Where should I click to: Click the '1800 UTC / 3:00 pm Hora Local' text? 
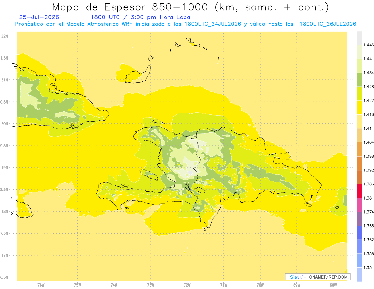(x=141, y=17)
